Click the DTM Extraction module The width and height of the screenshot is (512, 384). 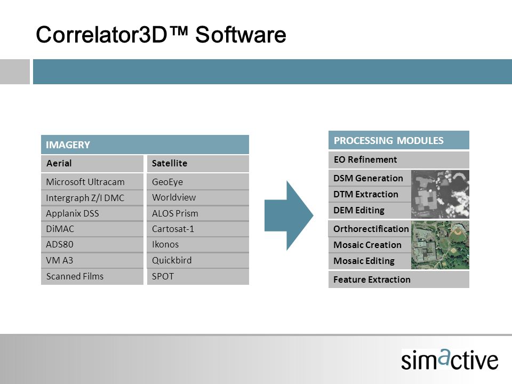pos(370,194)
